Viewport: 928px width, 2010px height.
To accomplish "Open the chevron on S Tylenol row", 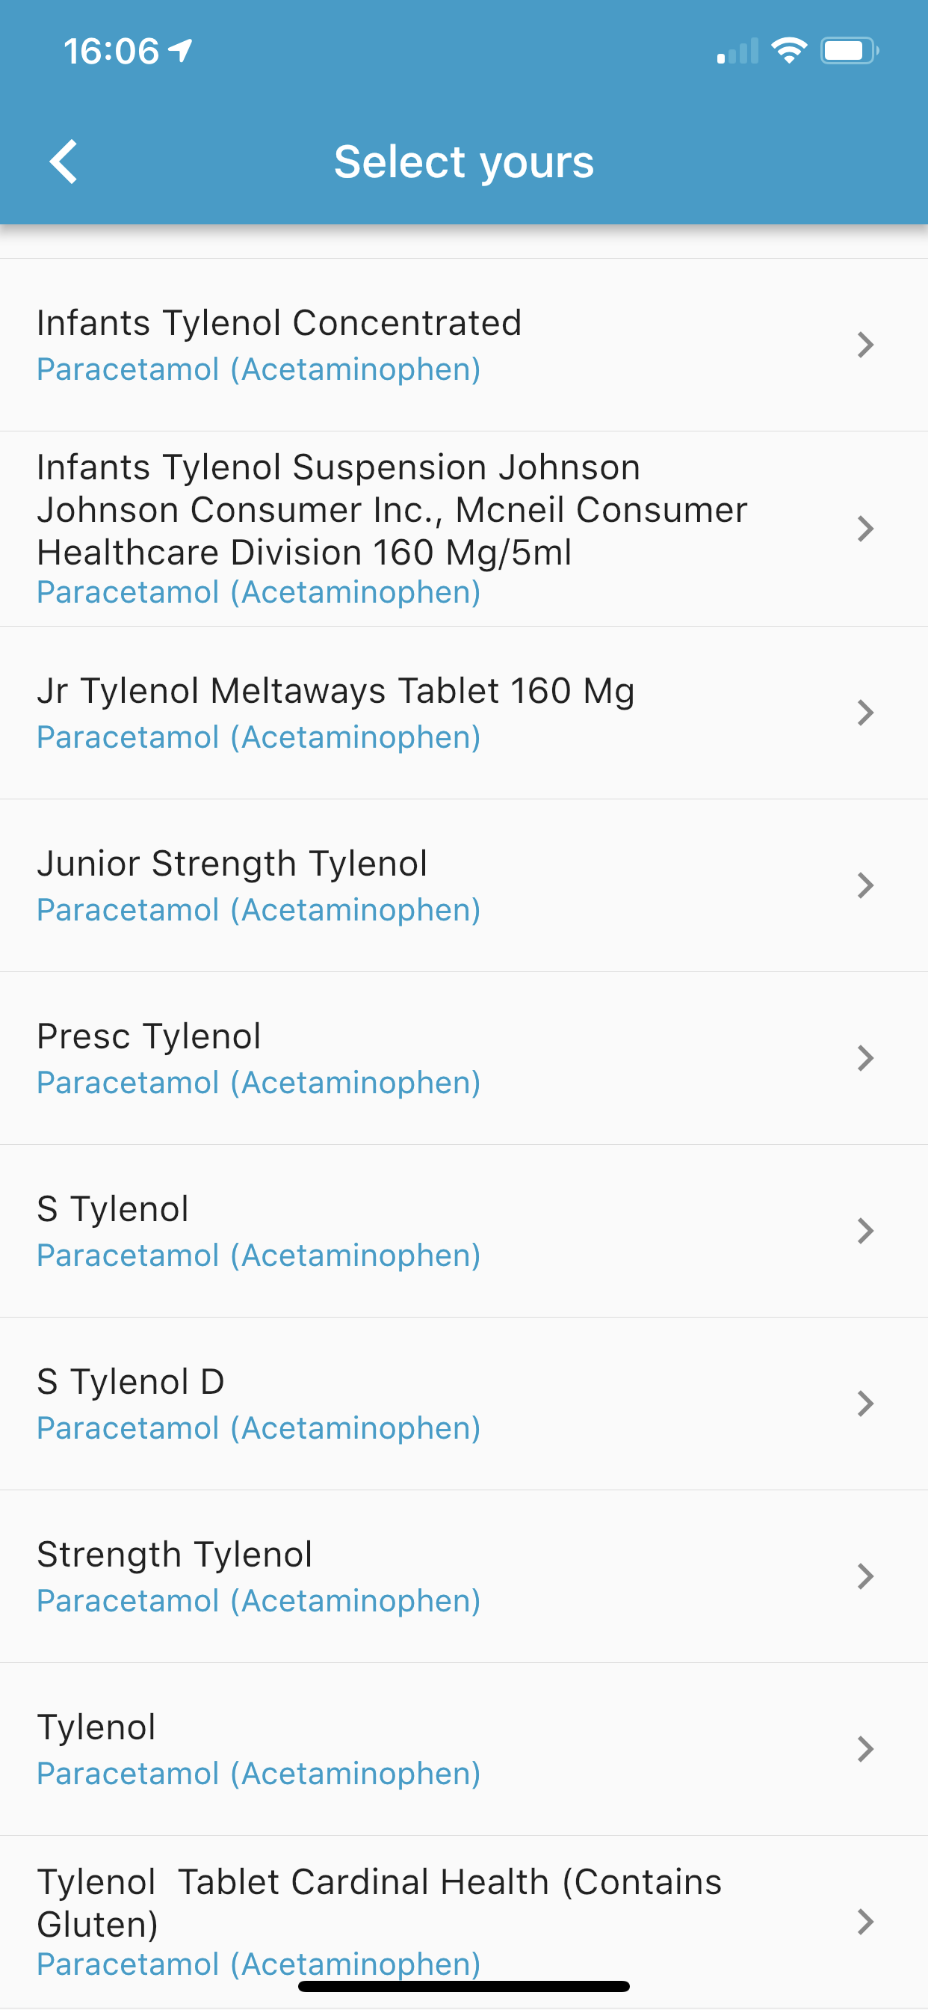I will pyautogui.click(x=864, y=1232).
